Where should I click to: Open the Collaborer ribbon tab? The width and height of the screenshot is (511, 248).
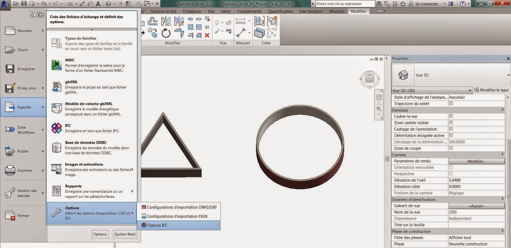pyautogui.click(x=192, y=11)
